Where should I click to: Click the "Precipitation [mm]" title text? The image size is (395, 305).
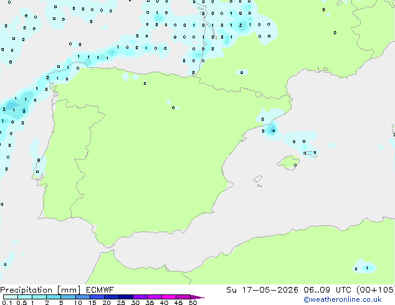click(40, 290)
